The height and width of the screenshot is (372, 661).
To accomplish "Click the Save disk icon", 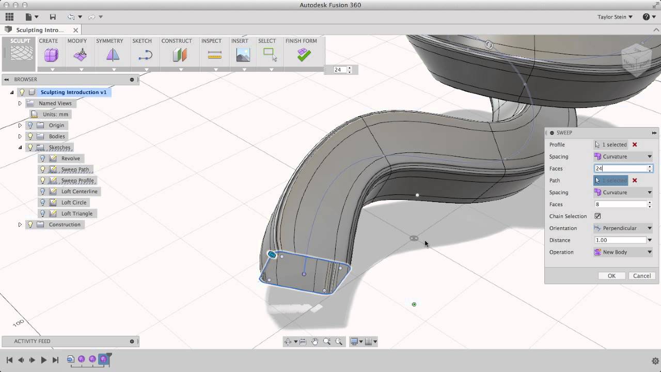I will (53, 17).
